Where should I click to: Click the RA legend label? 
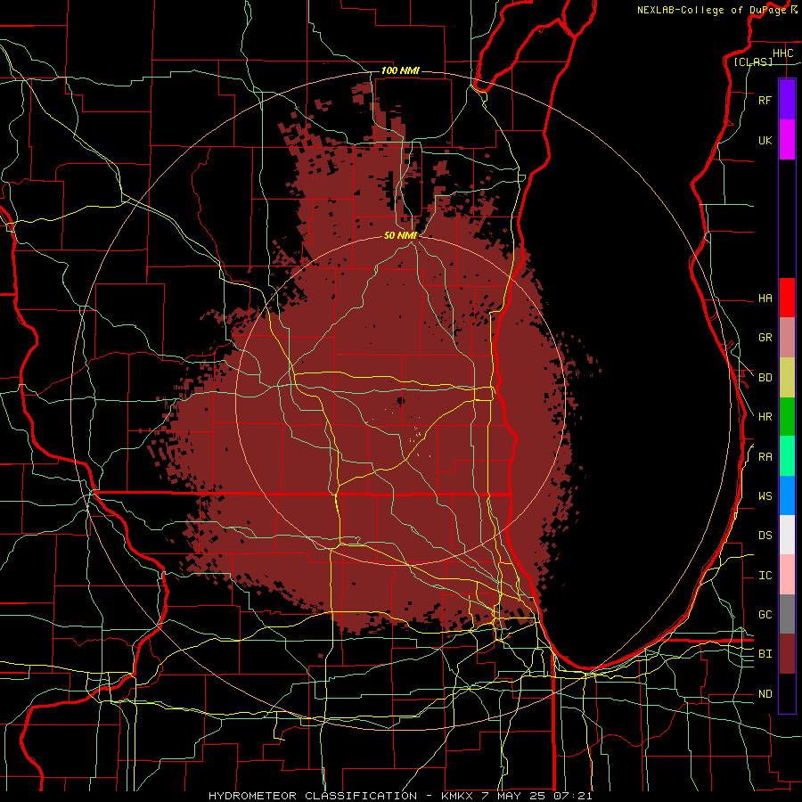(765, 457)
